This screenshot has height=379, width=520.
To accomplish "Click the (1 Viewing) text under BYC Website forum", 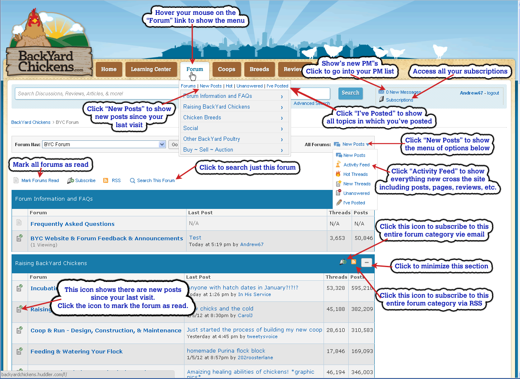I will click(x=43, y=245).
